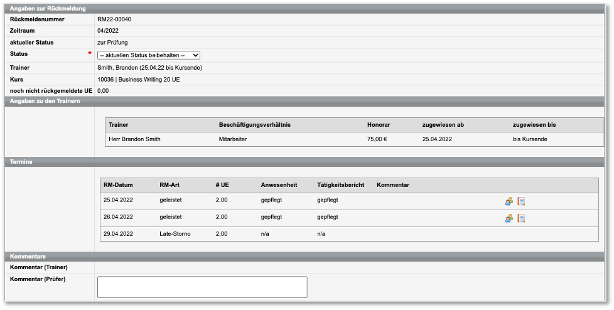Click the 25.04.2022 zugewiesen ab cell
Image resolution: width=614 pixels, height=310 pixels.
(x=437, y=139)
